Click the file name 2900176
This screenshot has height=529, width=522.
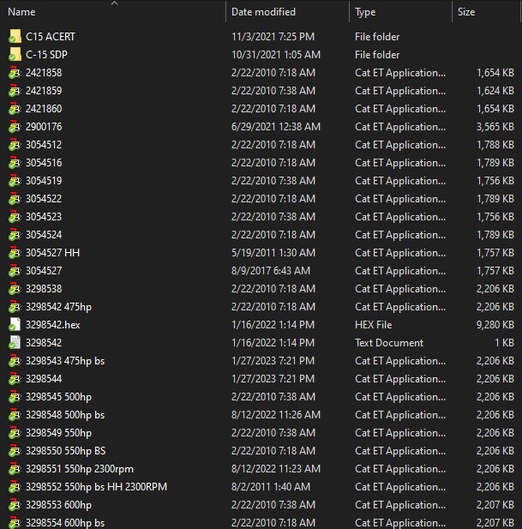[x=44, y=127]
